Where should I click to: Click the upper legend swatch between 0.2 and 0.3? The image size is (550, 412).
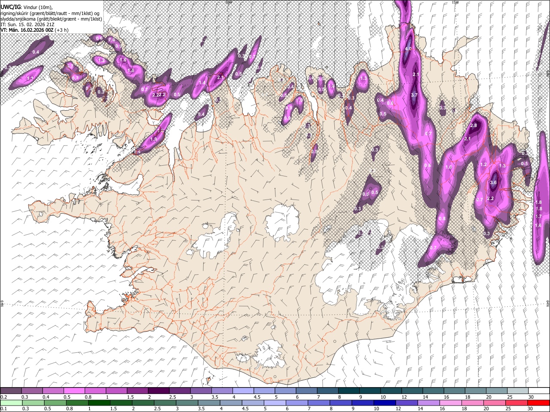point(11,391)
